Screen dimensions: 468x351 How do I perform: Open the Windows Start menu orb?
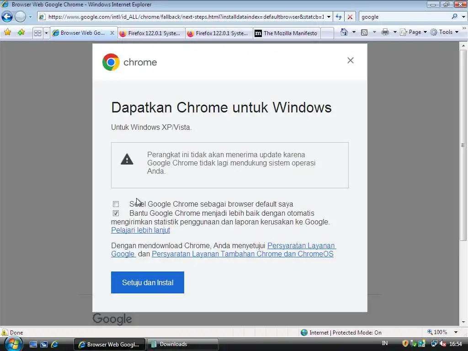(x=13, y=344)
